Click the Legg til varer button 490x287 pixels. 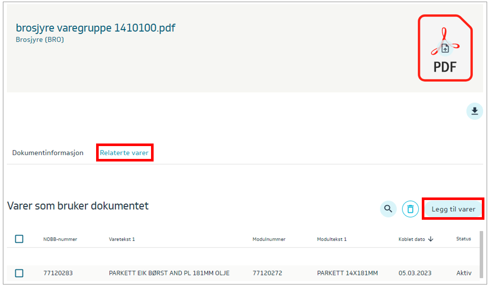(x=453, y=209)
